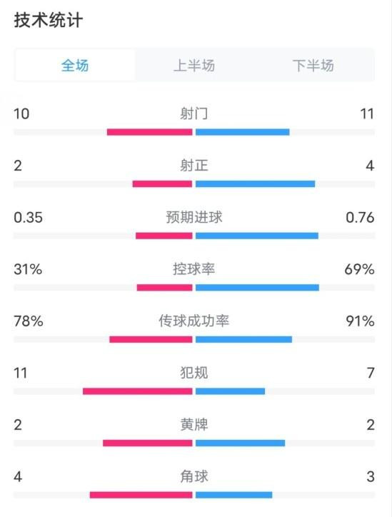This screenshot has width=392, height=517.
Task: Click the blue bar under 控球率
Action: point(257,288)
